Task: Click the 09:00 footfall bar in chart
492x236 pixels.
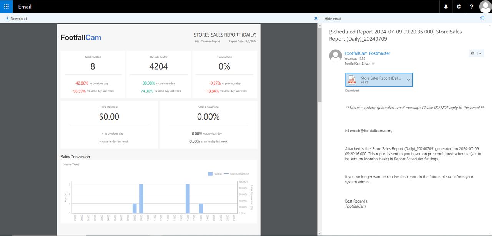Action: coord(141,198)
